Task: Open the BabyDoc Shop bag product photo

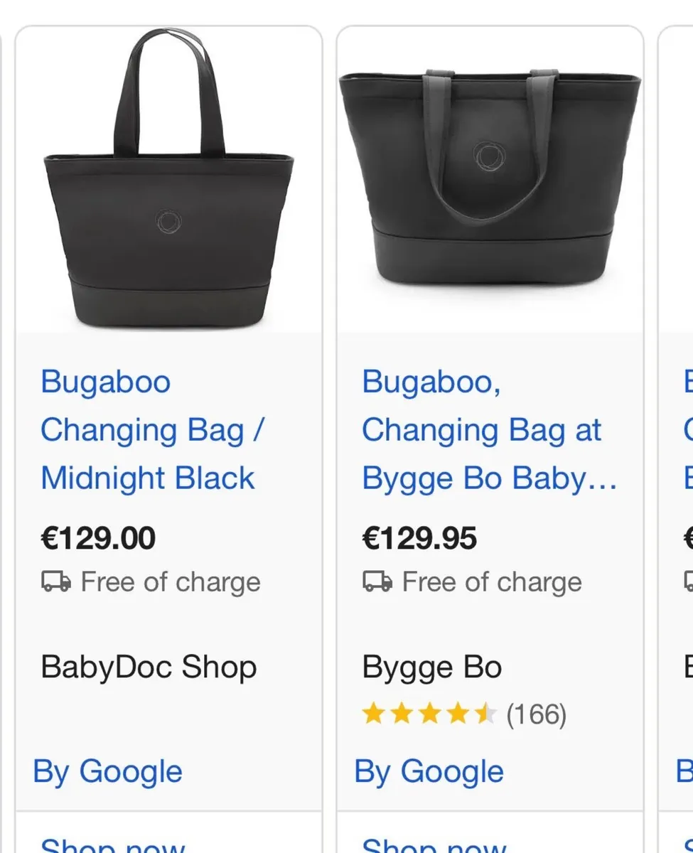Action: 168,178
